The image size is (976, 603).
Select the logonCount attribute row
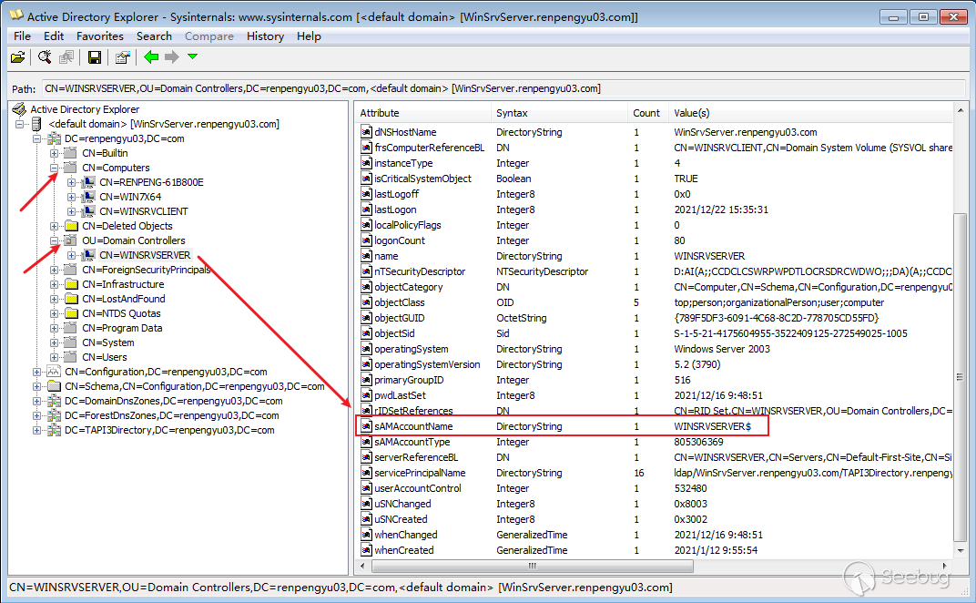pos(654,240)
